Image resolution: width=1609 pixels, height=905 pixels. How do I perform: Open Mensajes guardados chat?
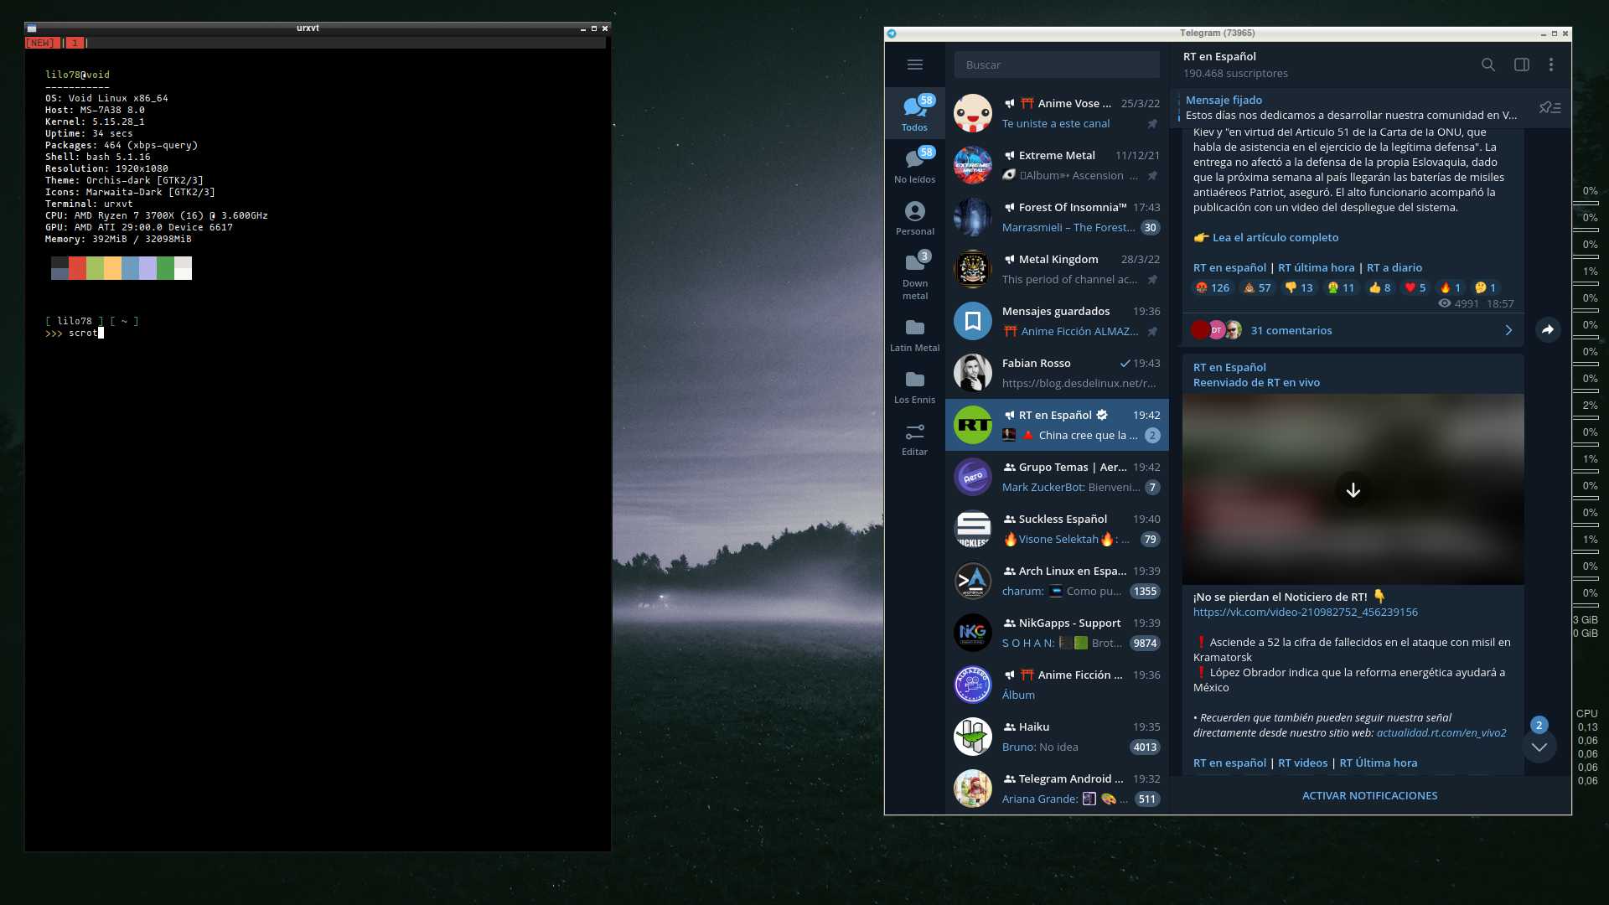coord(1056,321)
